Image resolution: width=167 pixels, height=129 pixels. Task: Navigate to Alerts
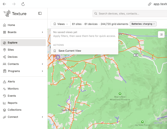coord(23,82)
